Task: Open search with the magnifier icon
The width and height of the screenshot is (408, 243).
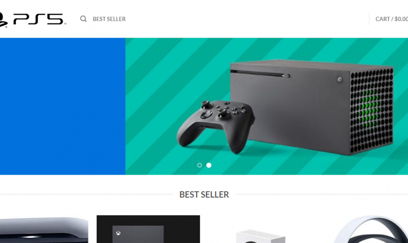Action: 83,19
